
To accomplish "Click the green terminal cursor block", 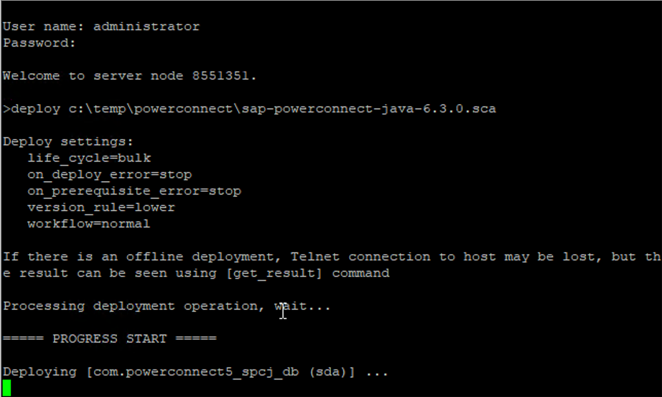I will 7,387.
